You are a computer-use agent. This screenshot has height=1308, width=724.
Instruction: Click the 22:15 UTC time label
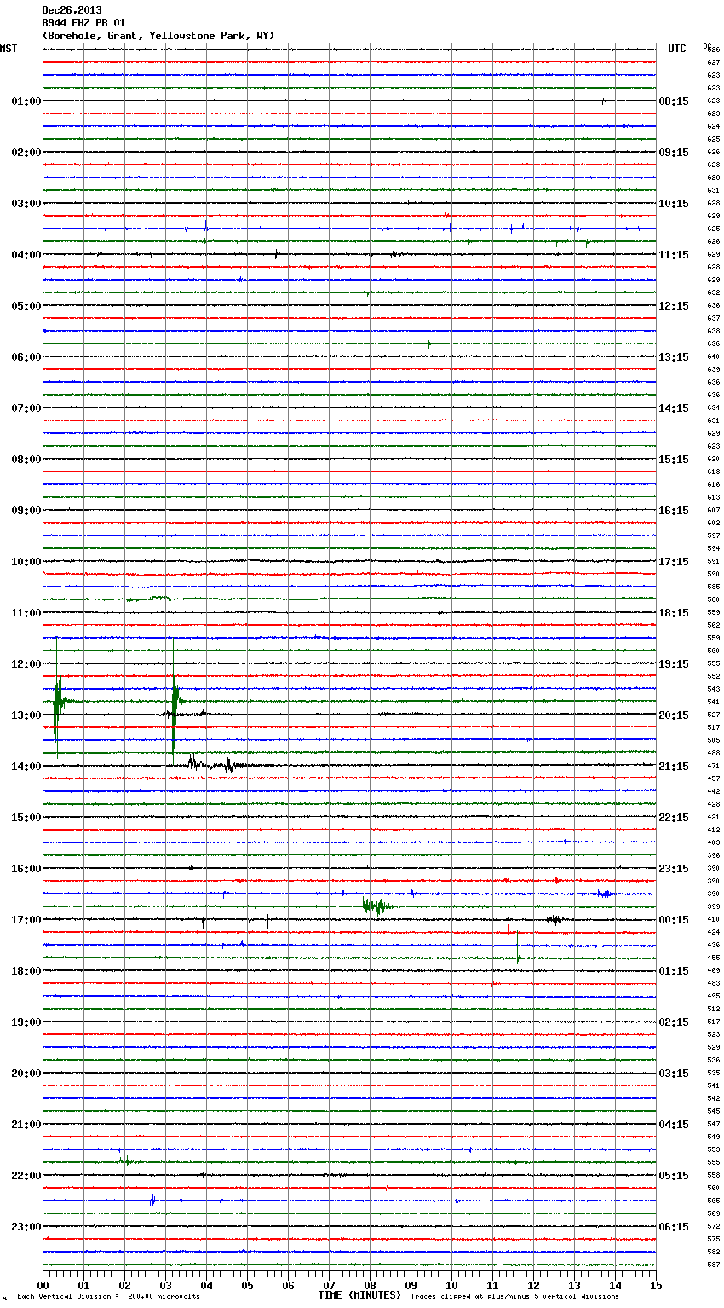coord(674,818)
